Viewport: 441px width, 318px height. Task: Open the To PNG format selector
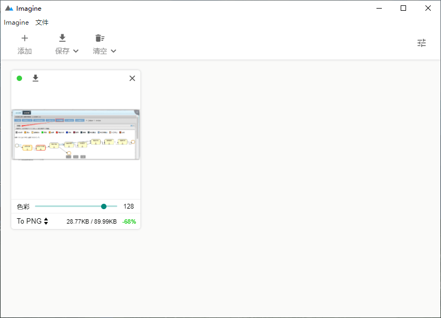click(x=32, y=221)
